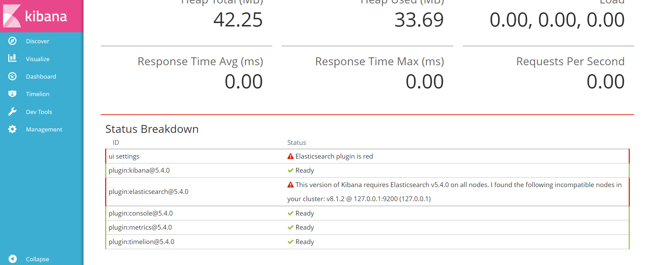
Task: Collapse the sidebar via Collapse label
Action: click(37, 259)
